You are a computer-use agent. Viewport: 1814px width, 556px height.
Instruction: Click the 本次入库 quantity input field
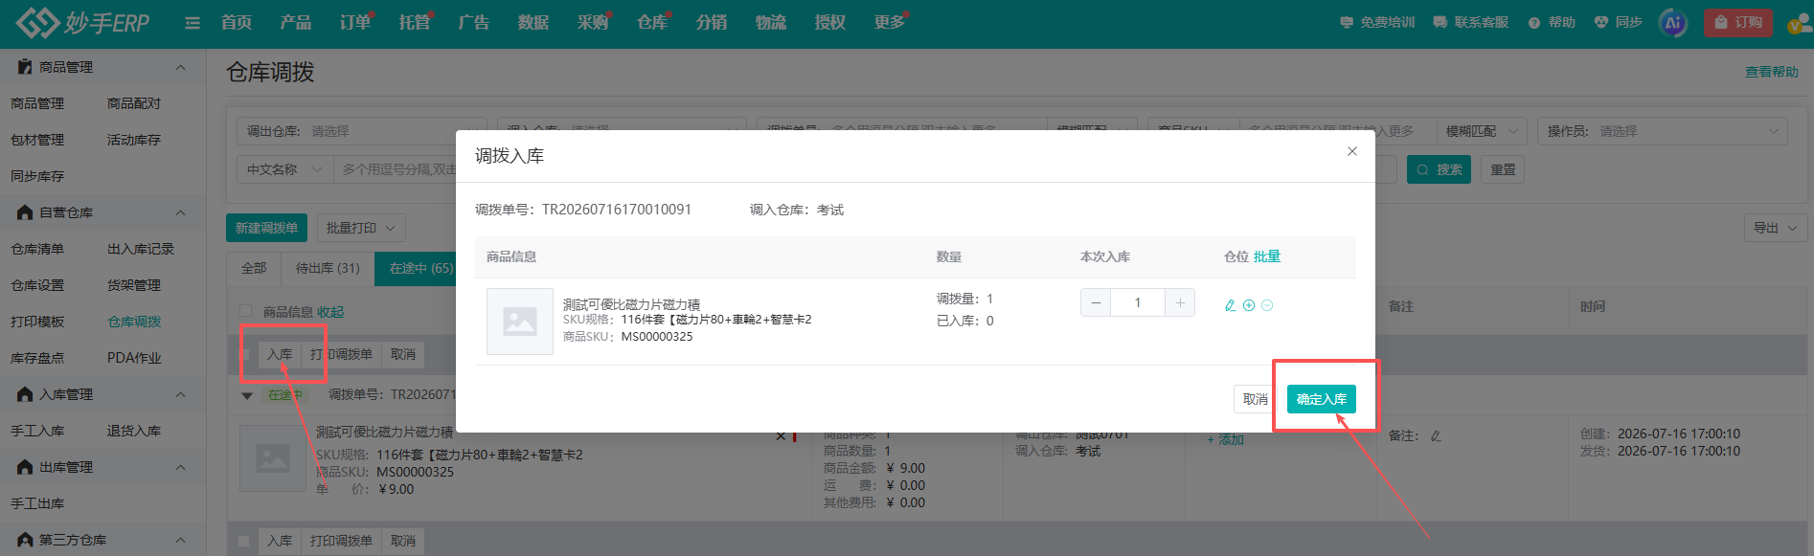point(1138,302)
